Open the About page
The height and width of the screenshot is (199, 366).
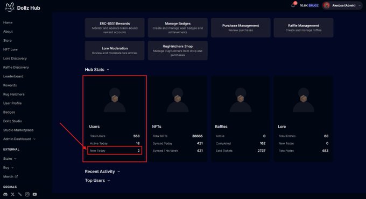click(x=8, y=32)
